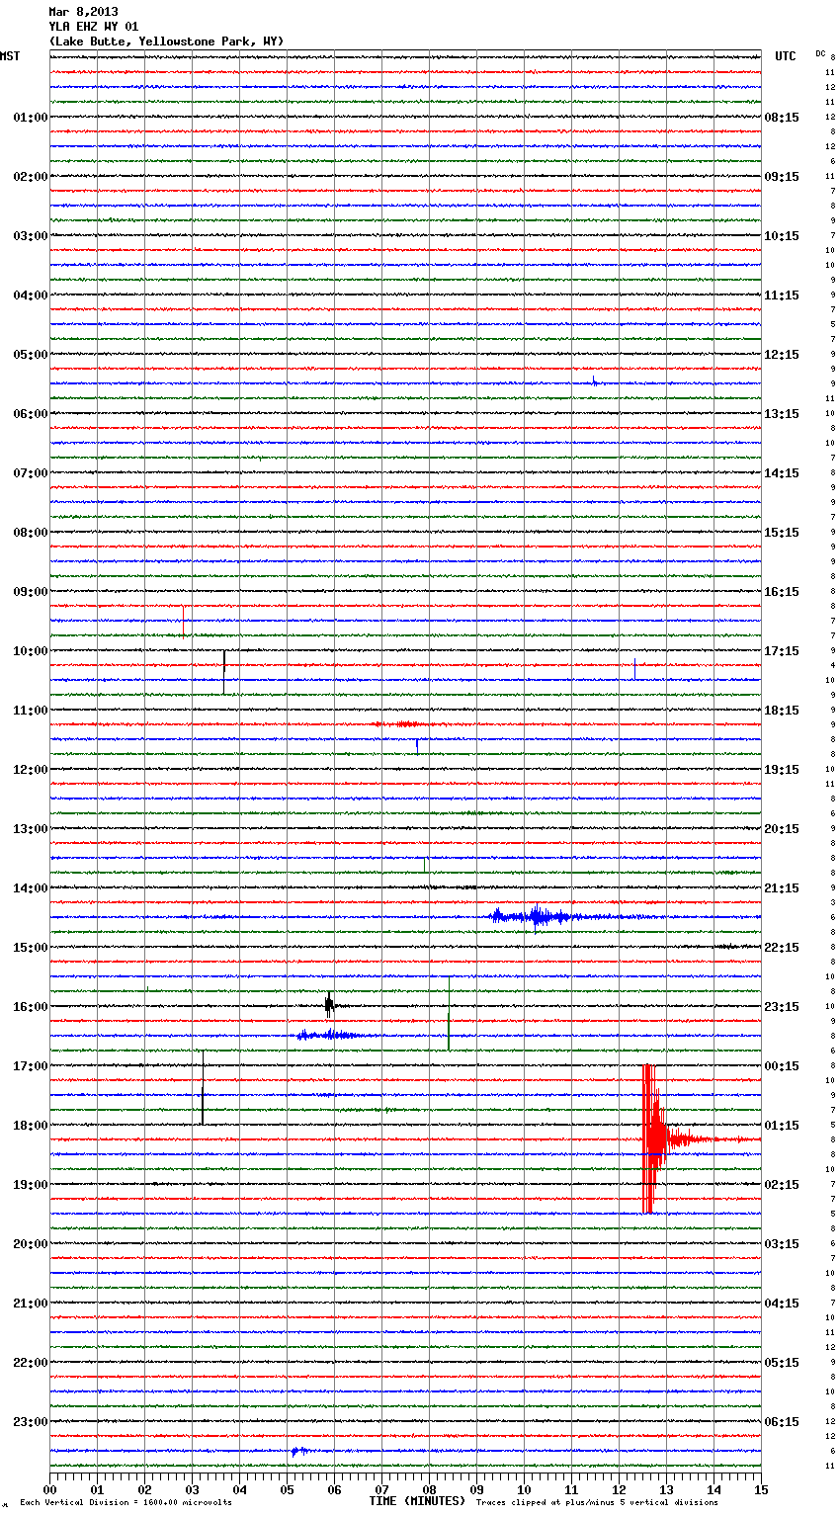
Task: Click the 22:00 MST time label
Action: coord(31,1363)
